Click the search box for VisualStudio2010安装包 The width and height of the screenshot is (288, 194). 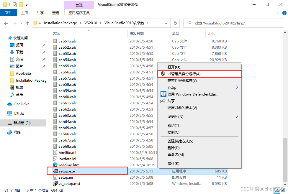234,23
